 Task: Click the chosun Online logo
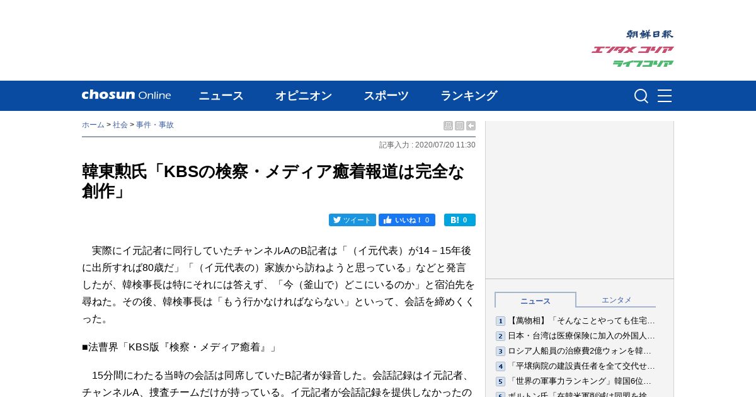click(x=126, y=95)
